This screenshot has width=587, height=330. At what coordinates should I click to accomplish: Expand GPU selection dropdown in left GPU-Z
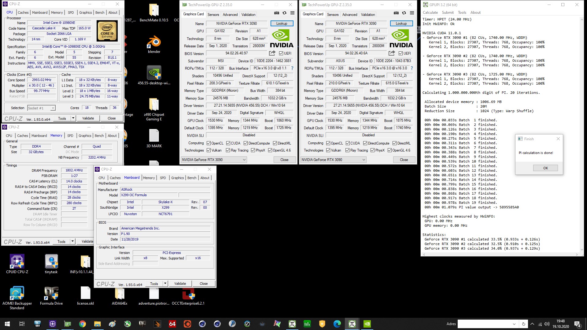pos(244,160)
